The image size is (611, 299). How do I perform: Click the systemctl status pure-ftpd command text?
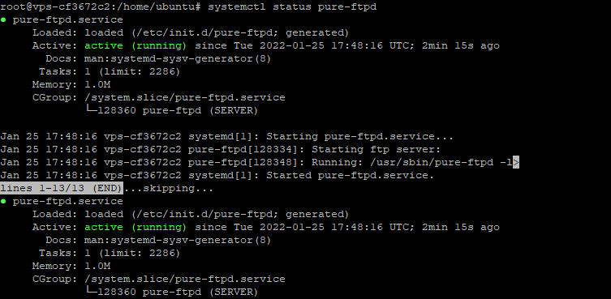click(x=292, y=7)
